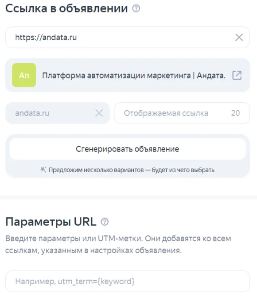Clear the https://andata.ru link field

pos(239,37)
